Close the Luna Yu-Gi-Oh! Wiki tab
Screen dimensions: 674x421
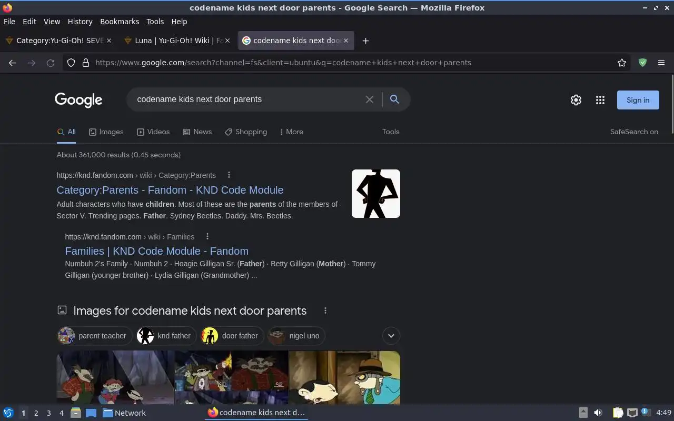tap(227, 41)
